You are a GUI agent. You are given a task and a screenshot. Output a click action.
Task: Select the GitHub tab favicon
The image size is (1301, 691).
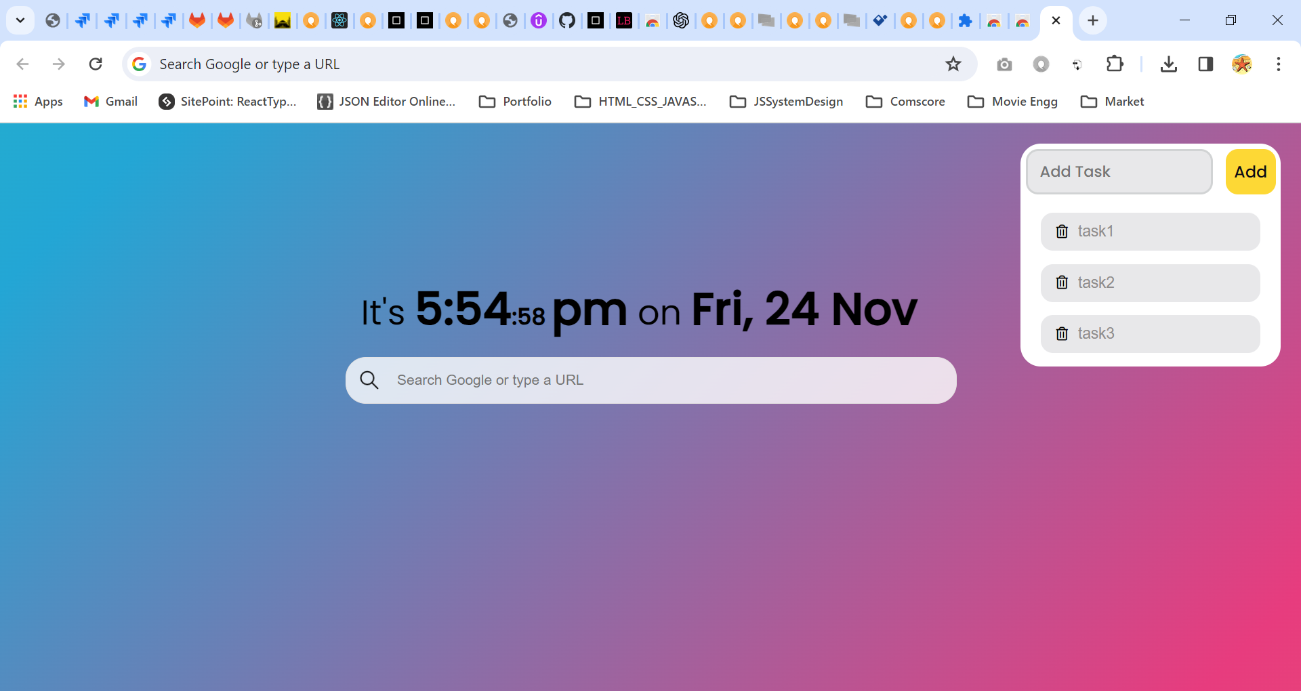pos(567,20)
